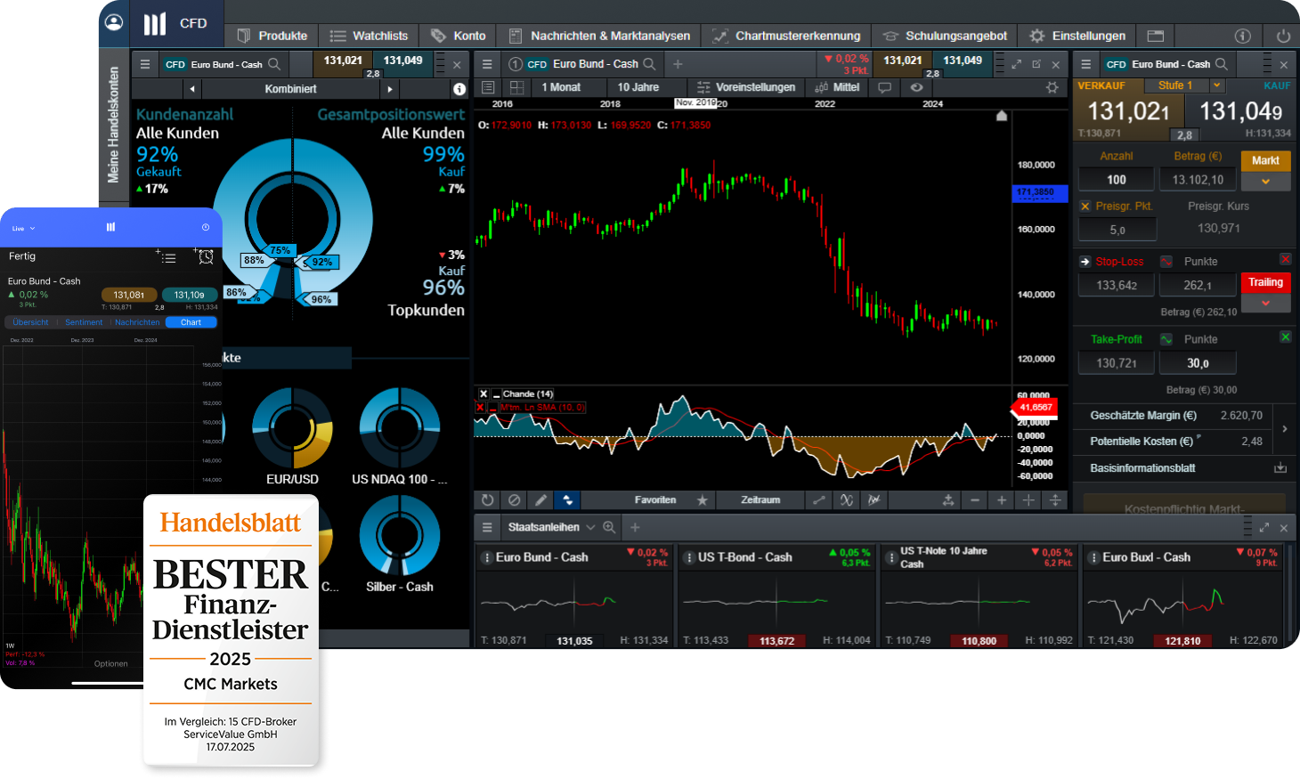
Task: Click the Voreinstellungen button
Action: pos(745,87)
